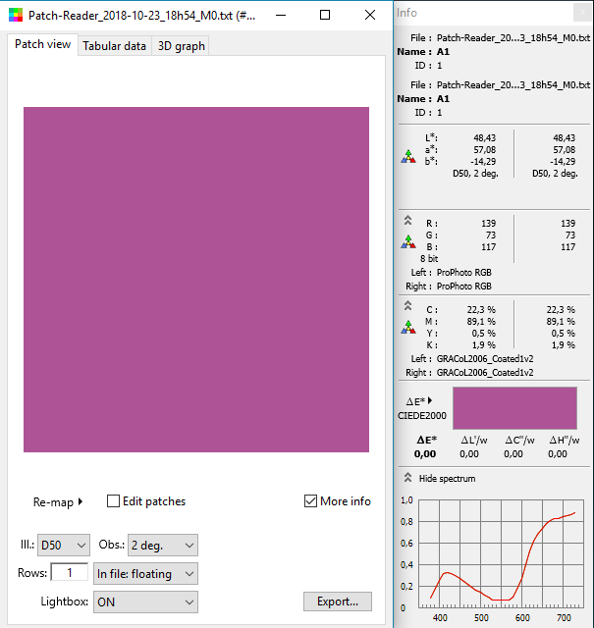Open the ΔE* formula selection arrow

pyautogui.click(x=430, y=400)
